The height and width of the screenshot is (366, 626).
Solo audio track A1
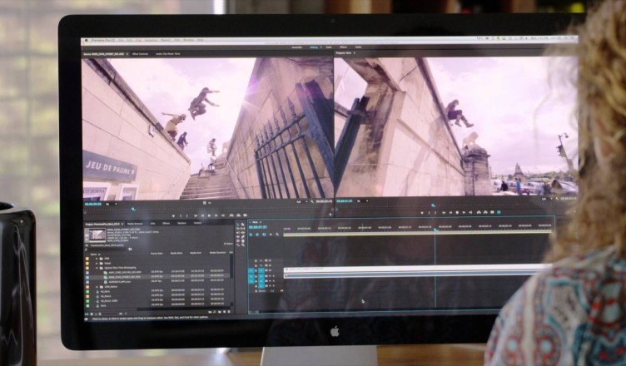point(274,276)
